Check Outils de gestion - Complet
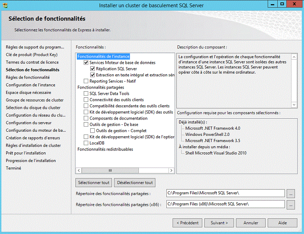The width and height of the screenshot is (304, 234). pos(93,131)
